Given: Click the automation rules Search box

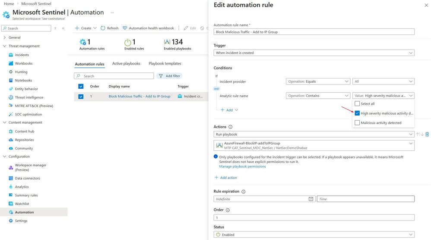Looking at the screenshot, I should pyautogui.click(x=114, y=76).
